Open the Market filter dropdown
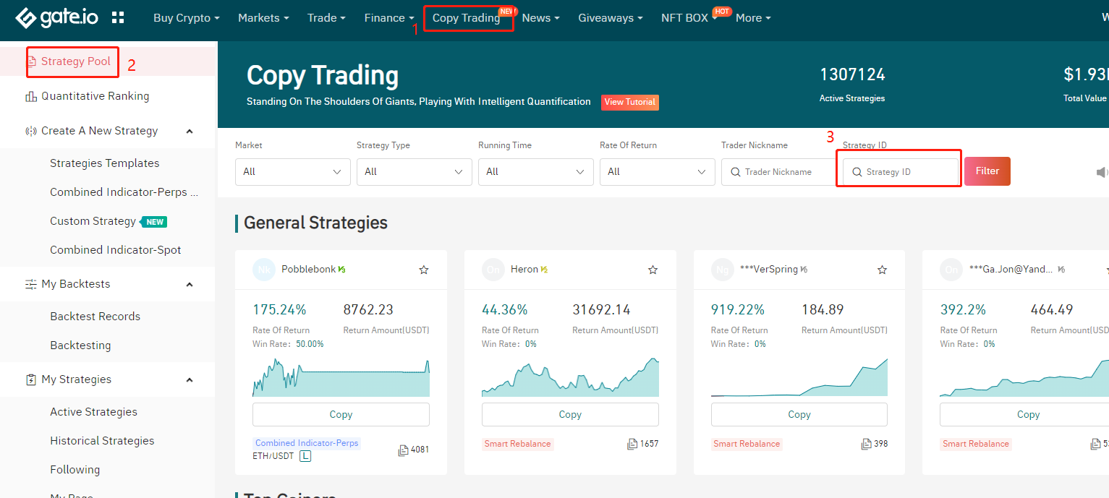The height and width of the screenshot is (498, 1109). point(292,172)
